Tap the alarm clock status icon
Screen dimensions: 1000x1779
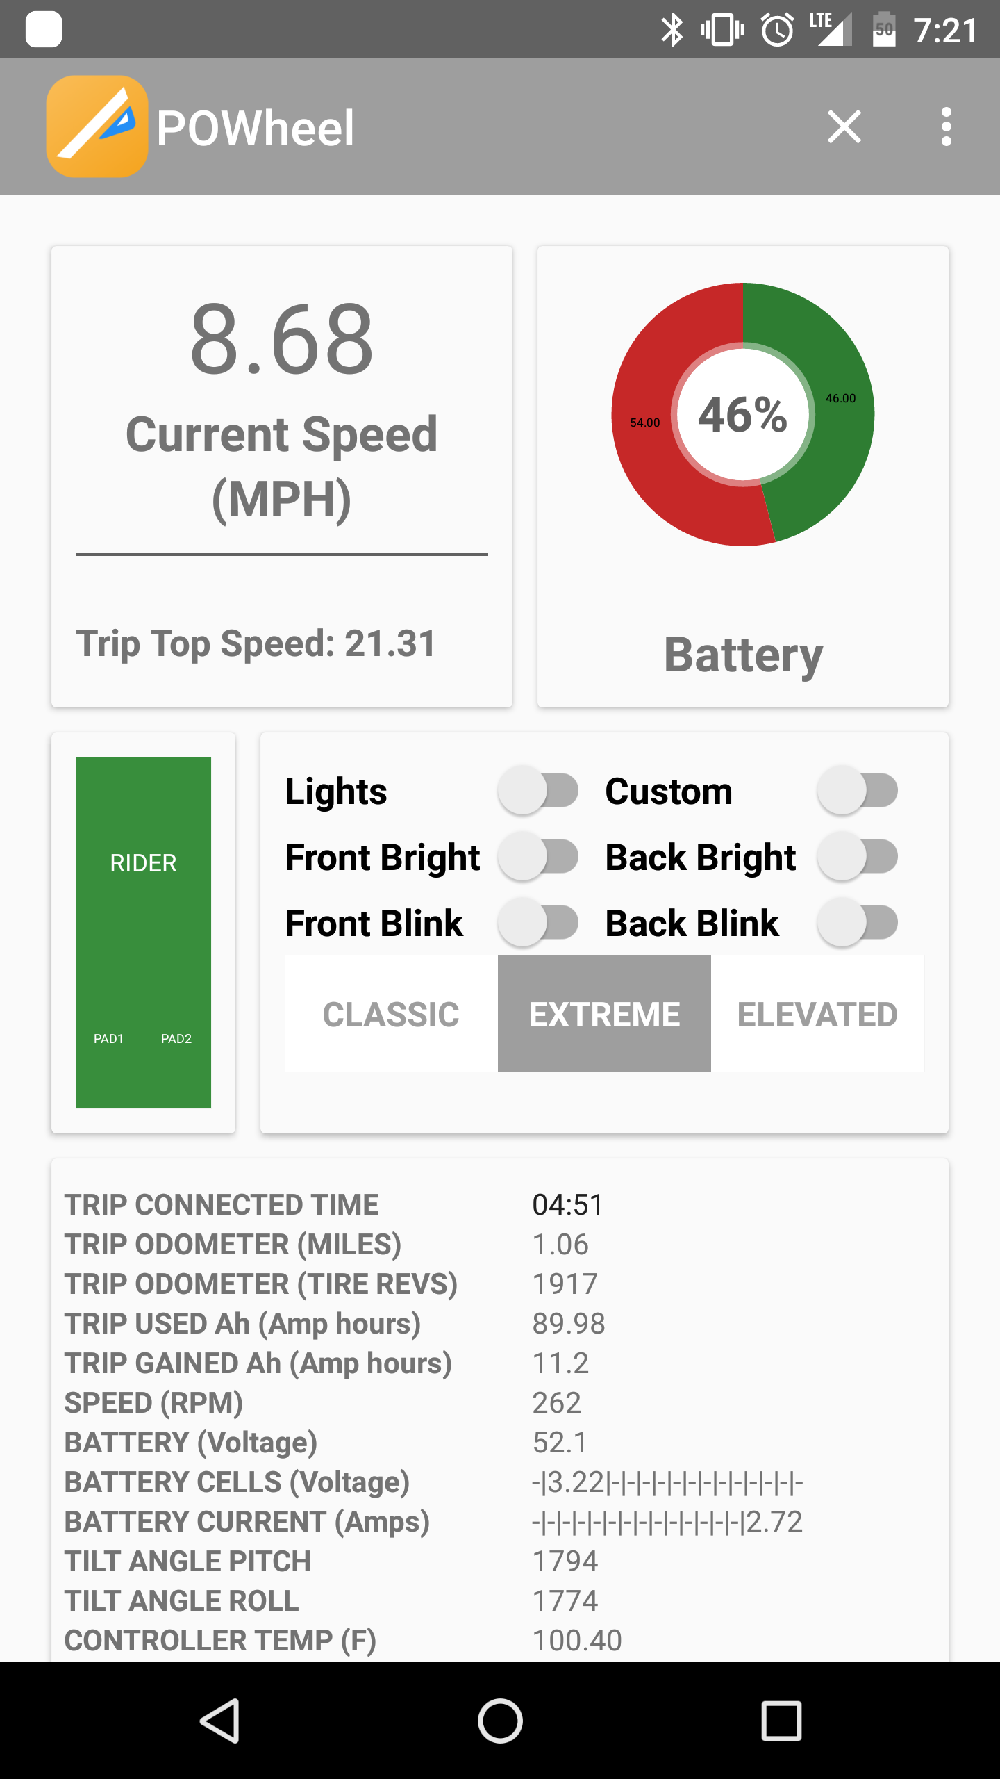777,31
